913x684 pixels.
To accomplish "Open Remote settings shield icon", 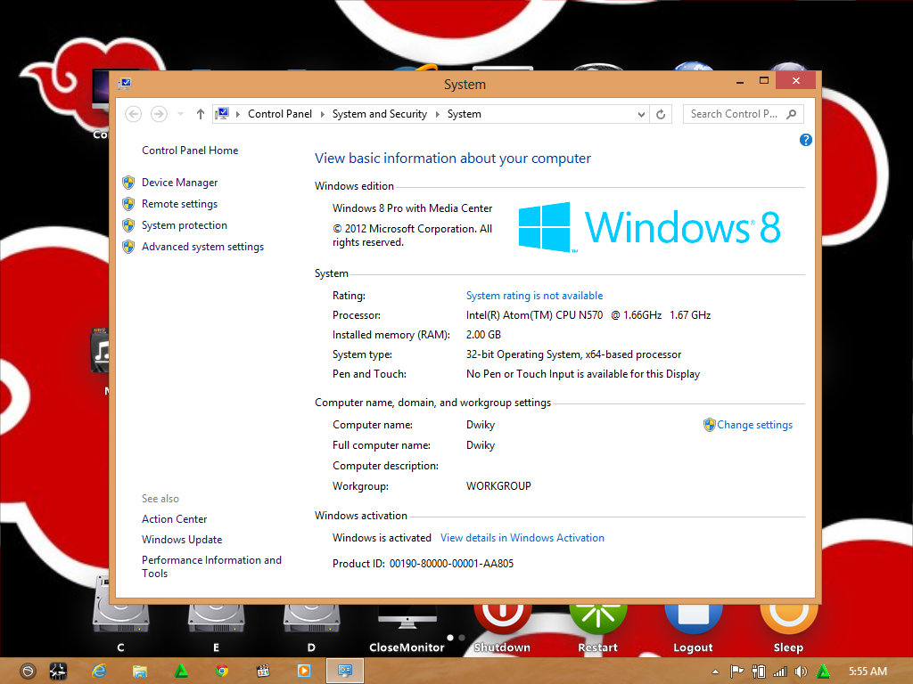I will (x=128, y=203).
